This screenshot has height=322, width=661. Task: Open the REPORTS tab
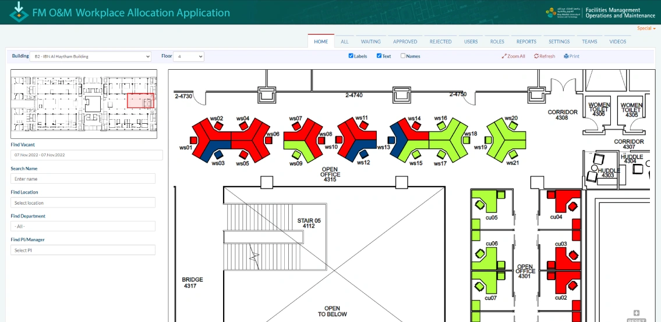tap(526, 42)
